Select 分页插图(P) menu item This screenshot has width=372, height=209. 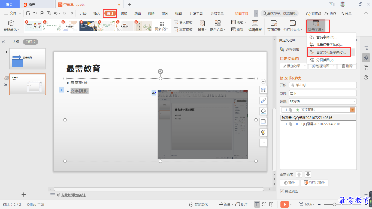coord(331,60)
